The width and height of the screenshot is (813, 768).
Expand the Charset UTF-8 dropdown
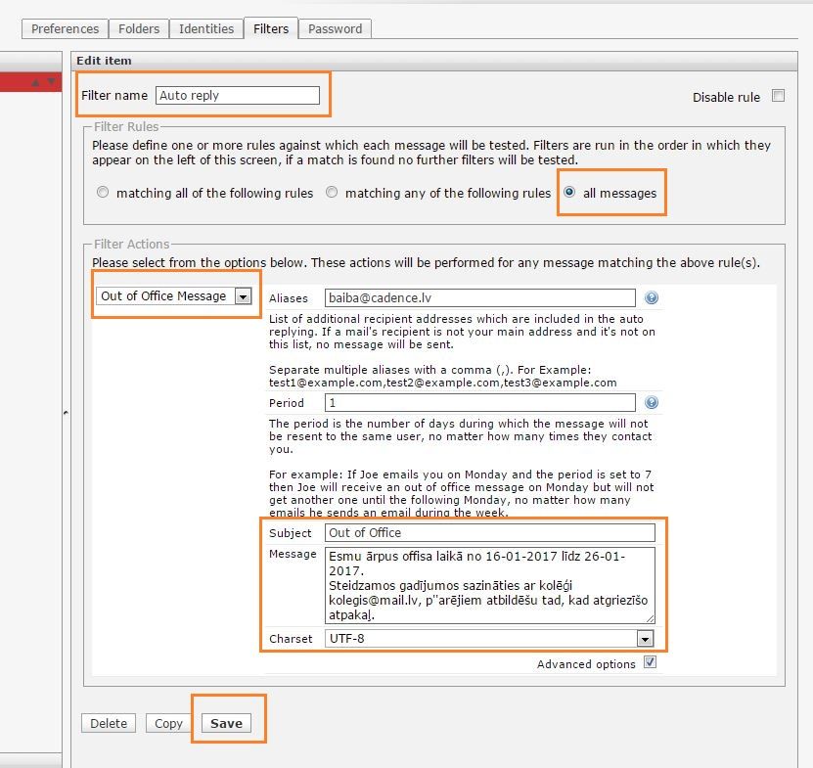coord(644,639)
